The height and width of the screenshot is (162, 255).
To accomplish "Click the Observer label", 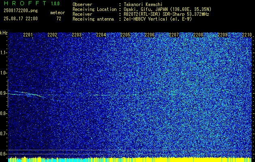I will pyautogui.click(x=82, y=4).
